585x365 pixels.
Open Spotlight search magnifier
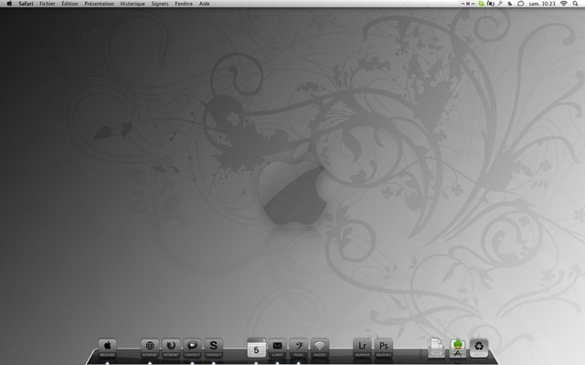(x=575, y=4)
